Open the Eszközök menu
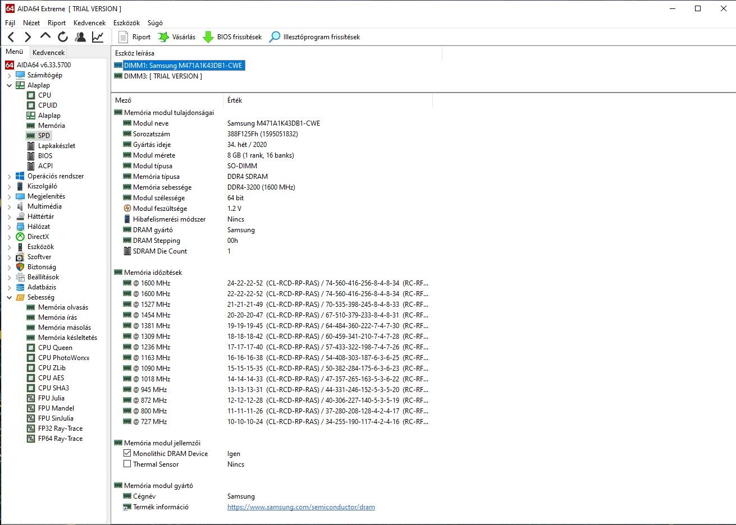Viewport: 736px width, 525px height. [x=126, y=23]
